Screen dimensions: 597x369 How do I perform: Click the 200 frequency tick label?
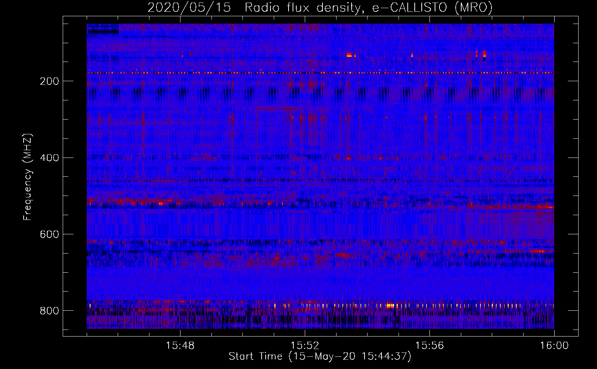click(x=49, y=81)
